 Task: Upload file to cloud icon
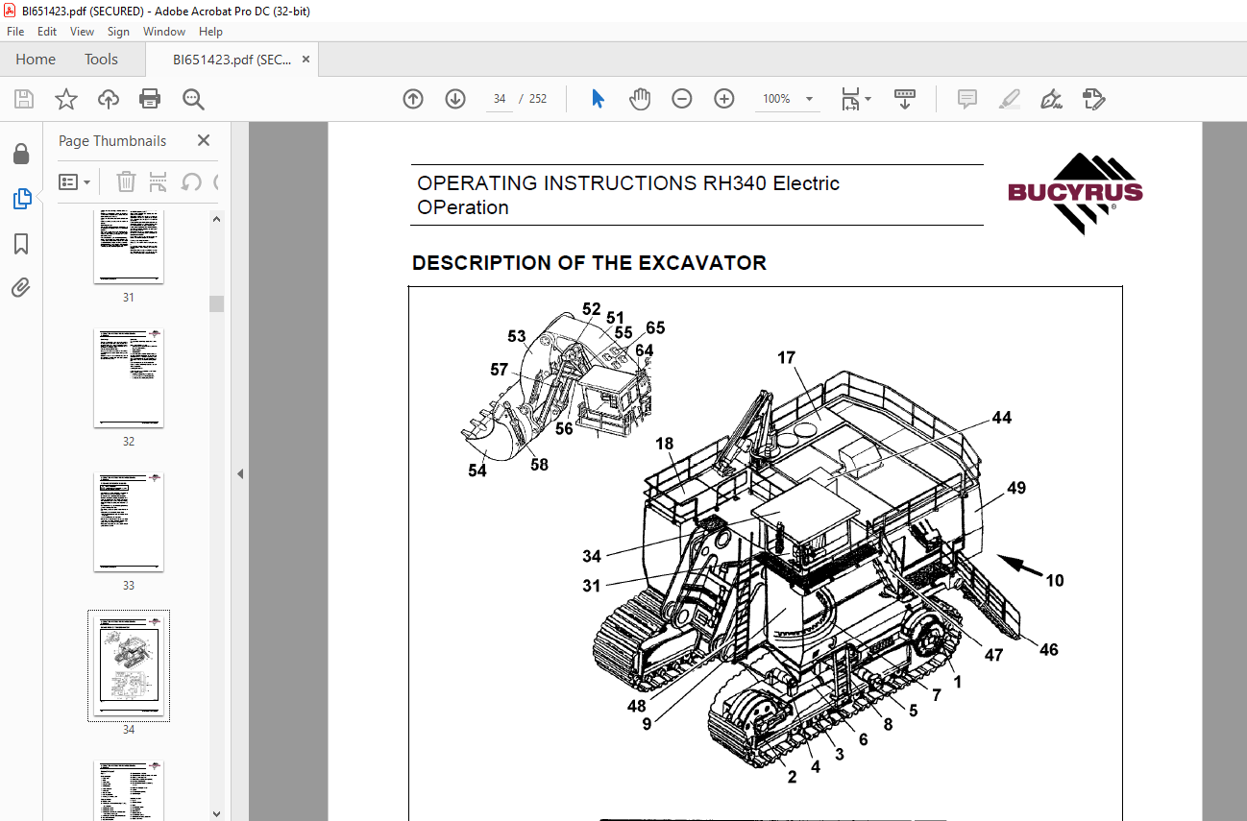(x=109, y=99)
